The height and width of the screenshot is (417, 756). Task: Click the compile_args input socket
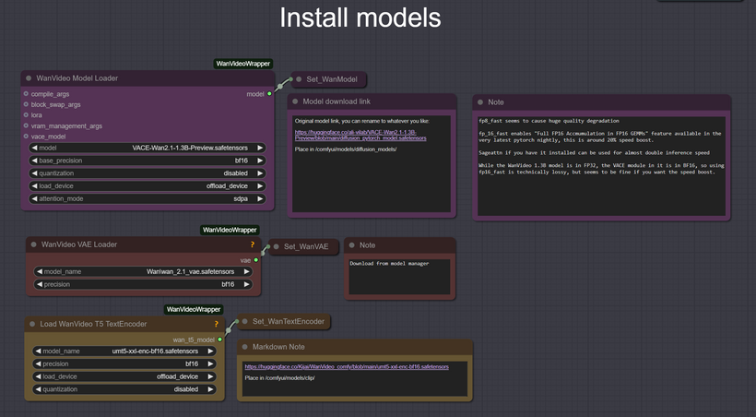click(x=26, y=93)
